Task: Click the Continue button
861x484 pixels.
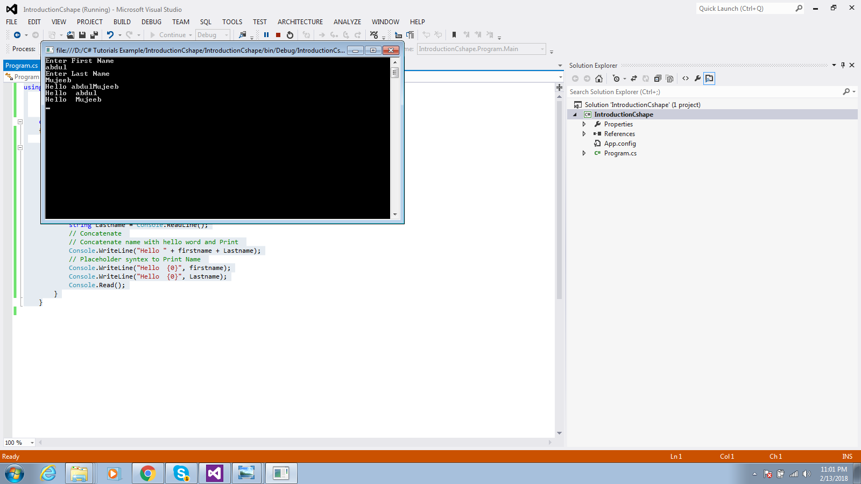Action: click(x=170, y=34)
